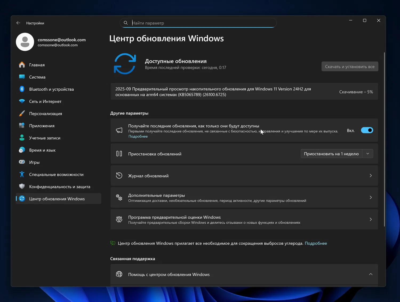
Task: Open Конфиденциальность и защита settings
Action: click(x=58, y=187)
